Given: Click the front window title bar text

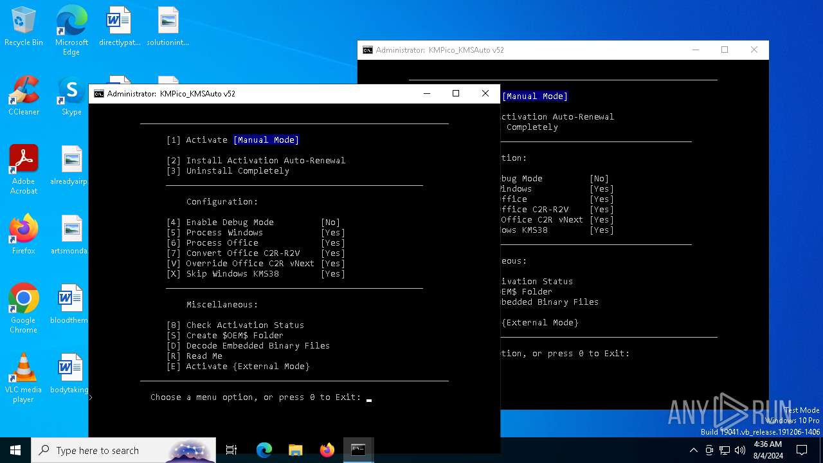Looking at the screenshot, I should tap(171, 94).
